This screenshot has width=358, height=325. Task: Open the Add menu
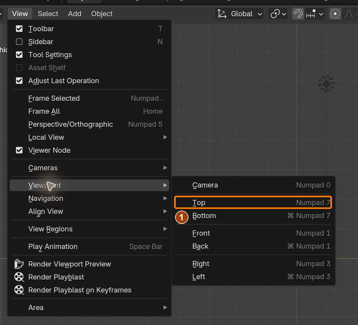pos(75,14)
